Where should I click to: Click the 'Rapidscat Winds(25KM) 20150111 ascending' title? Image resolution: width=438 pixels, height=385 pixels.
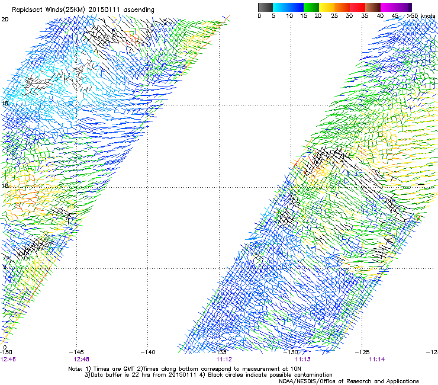point(83,9)
